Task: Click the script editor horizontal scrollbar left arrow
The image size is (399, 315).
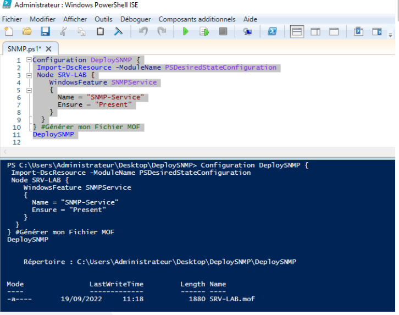Action: pyautogui.click(x=5, y=152)
